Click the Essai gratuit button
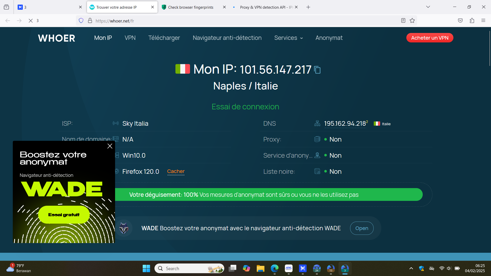 (64, 215)
